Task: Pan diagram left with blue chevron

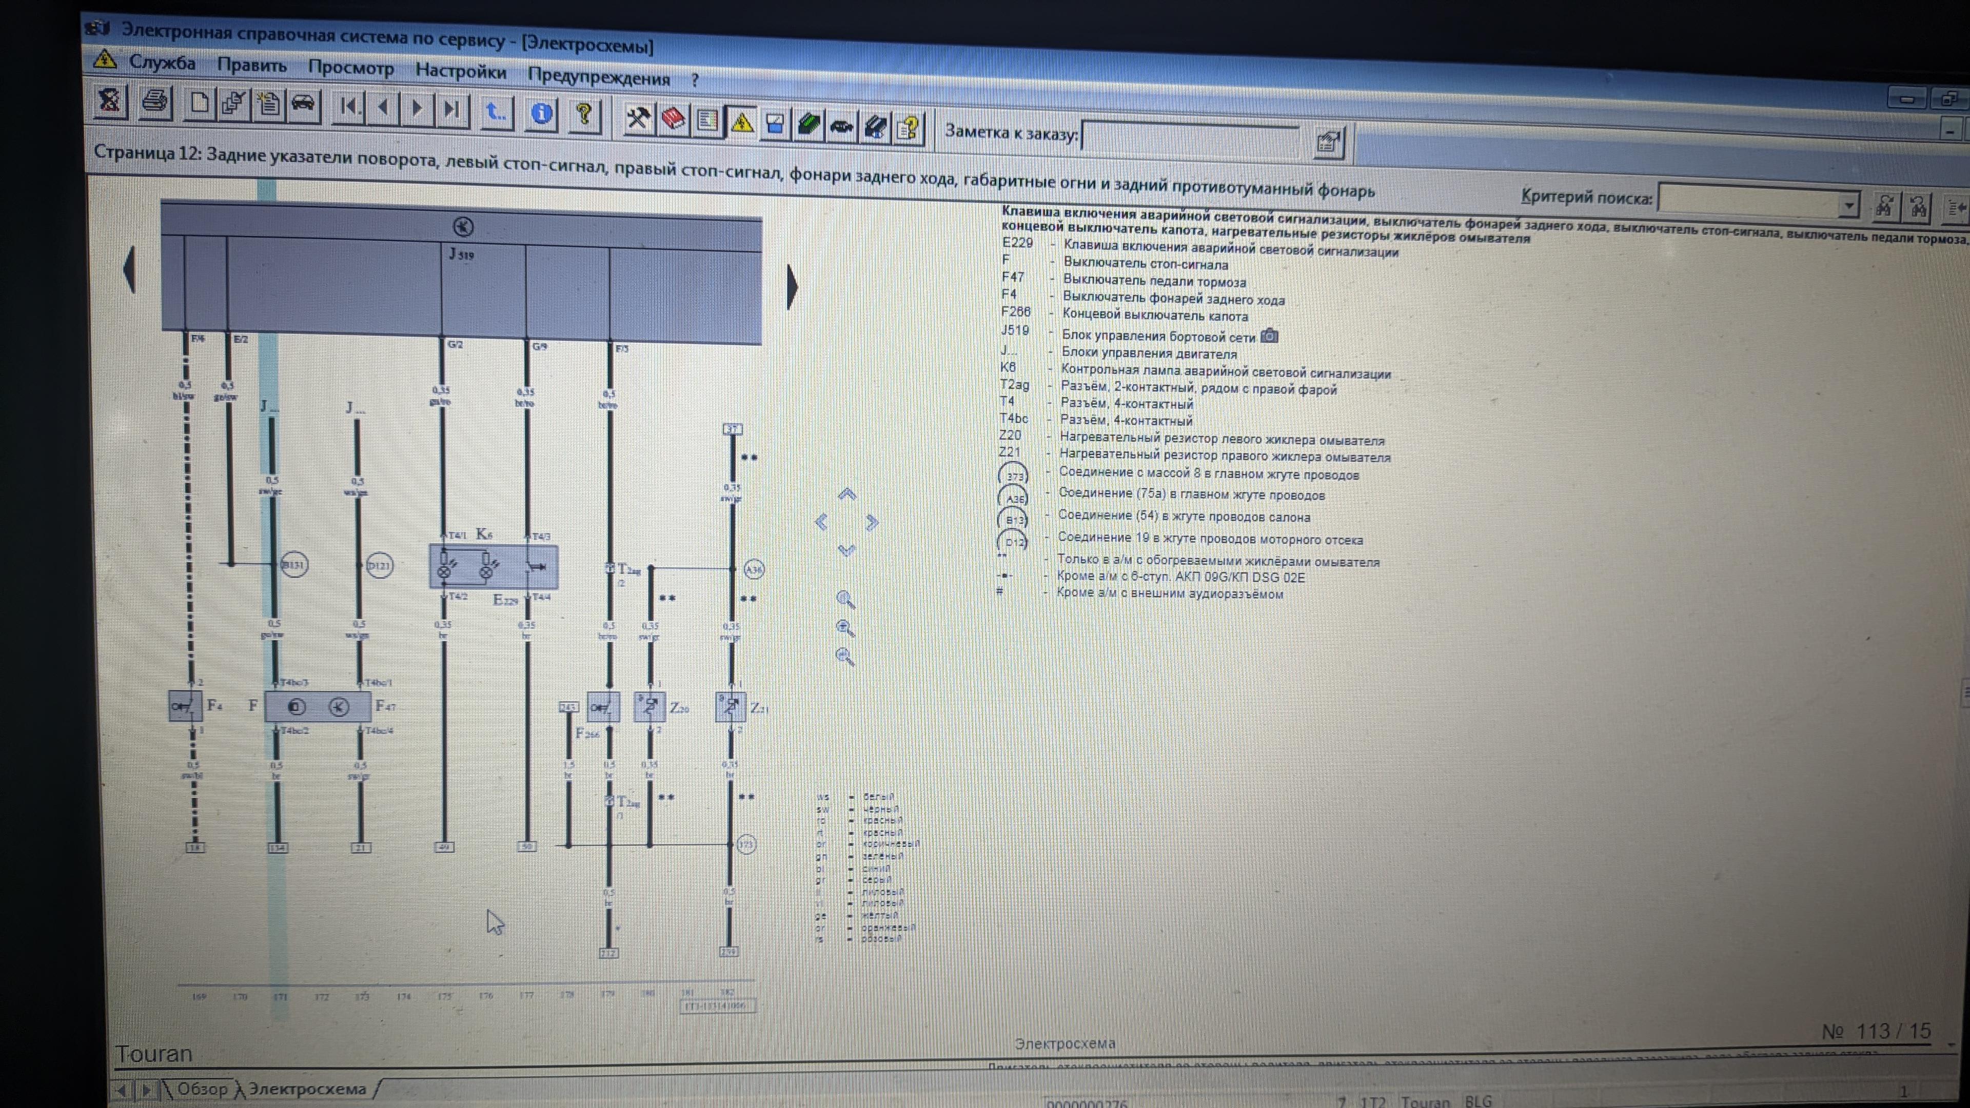Action: coord(821,522)
